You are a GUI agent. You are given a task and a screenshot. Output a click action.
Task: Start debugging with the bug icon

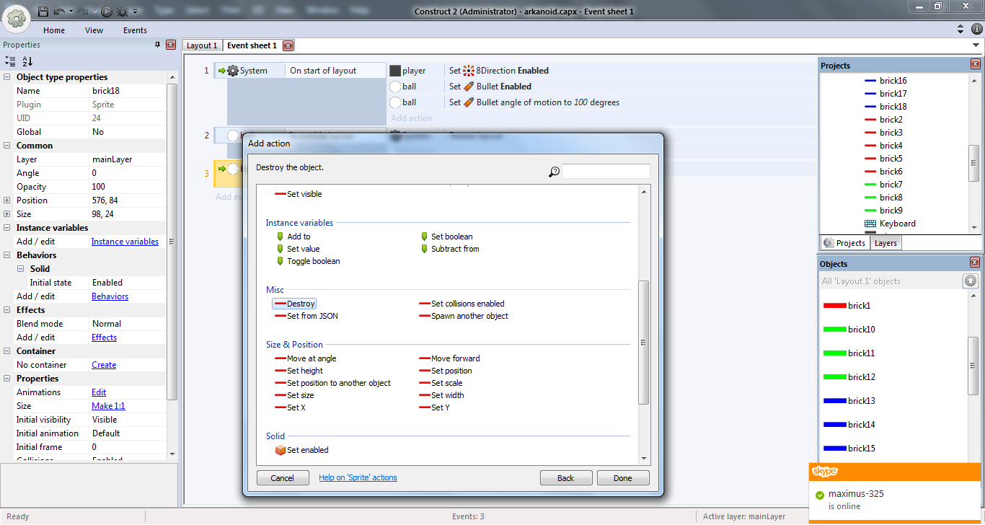tap(122, 11)
